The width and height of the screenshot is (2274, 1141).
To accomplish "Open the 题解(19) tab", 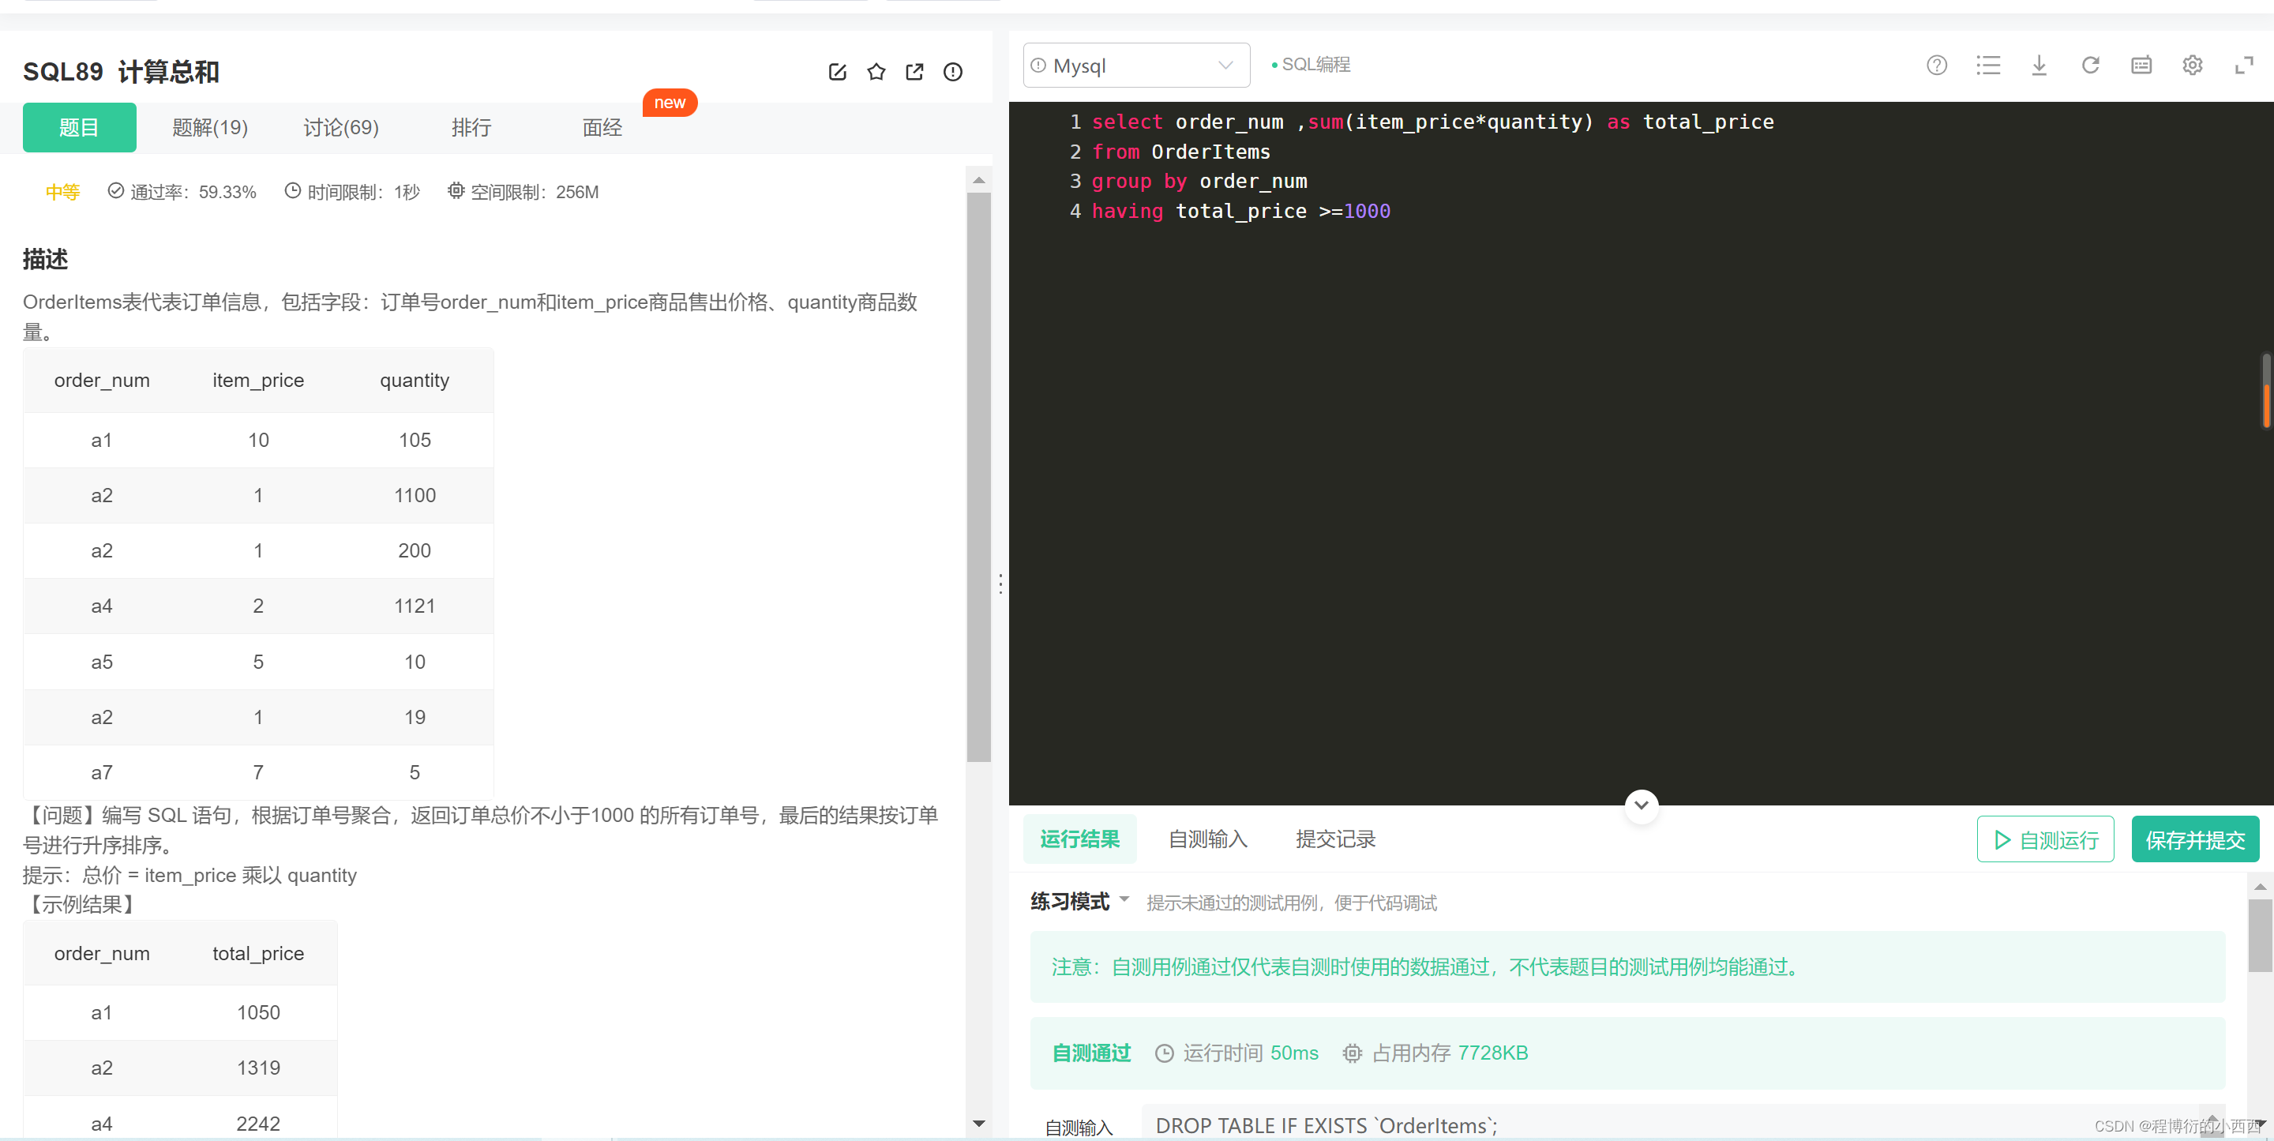I will [210, 127].
